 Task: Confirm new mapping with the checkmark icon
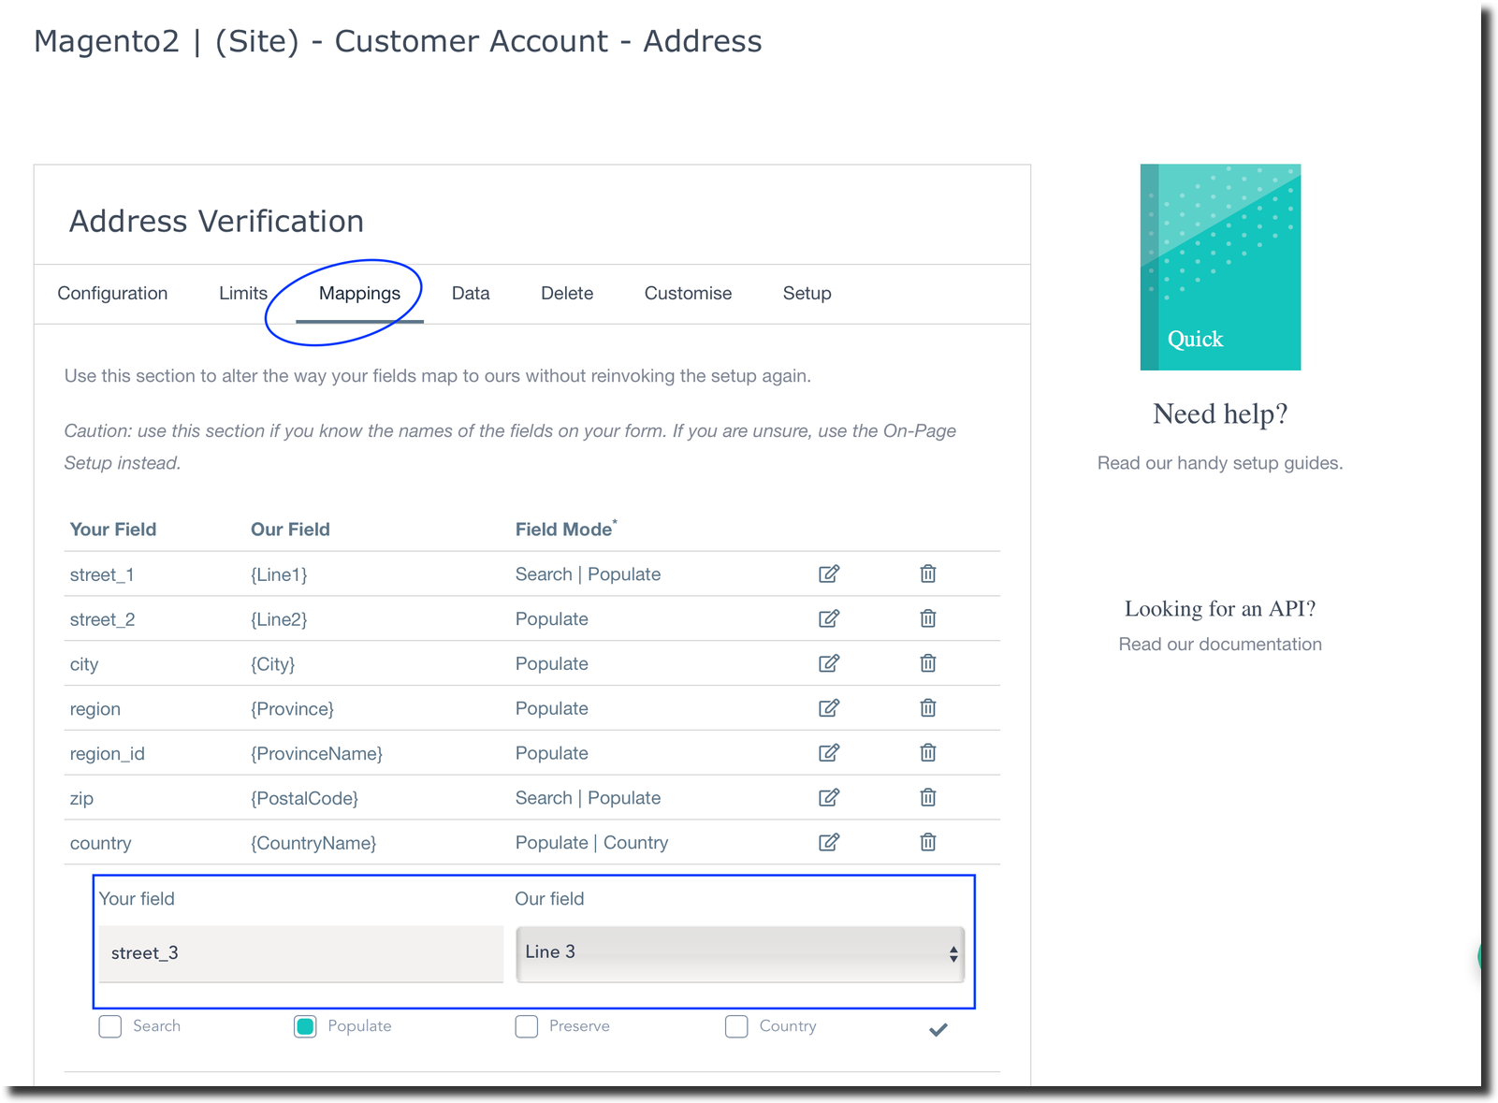pos(938,1029)
